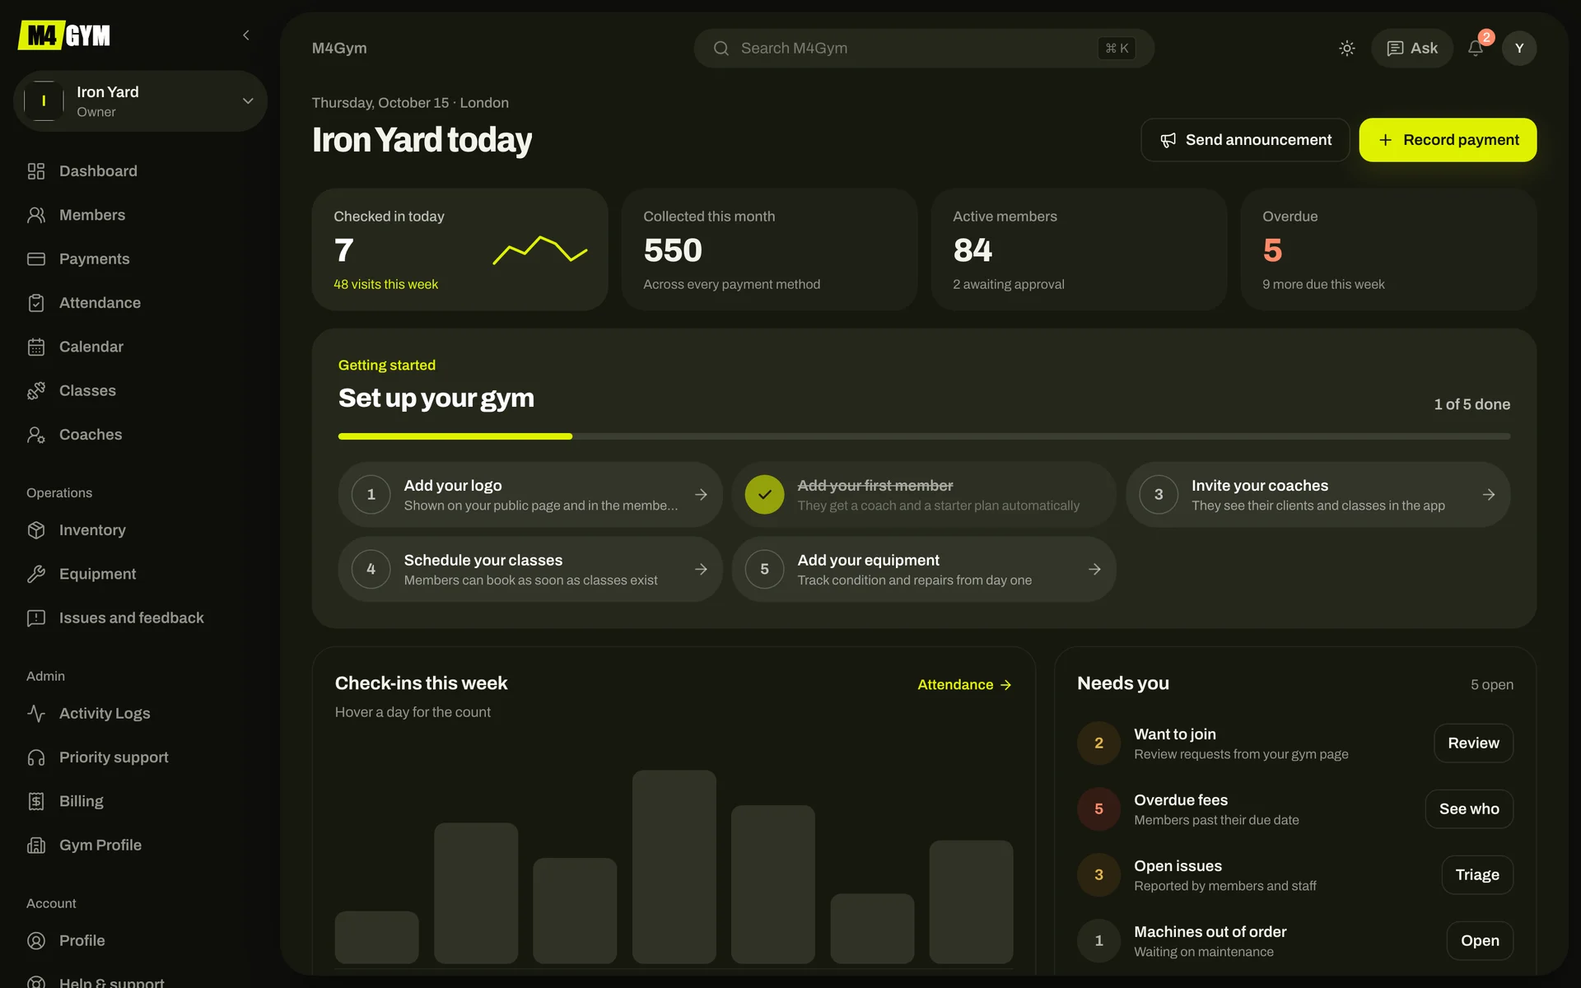
Task: Click Open for Machines out of order
Action: pyautogui.click(x=1480, y=940)
